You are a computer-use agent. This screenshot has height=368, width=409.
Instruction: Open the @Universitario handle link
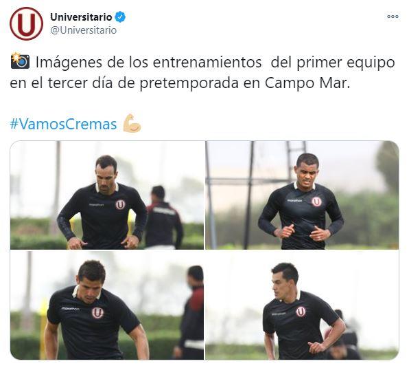[83, 30]
